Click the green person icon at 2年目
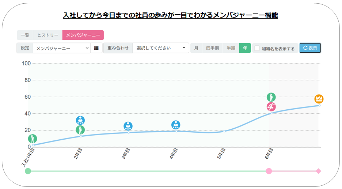 [x=80, y=130]
